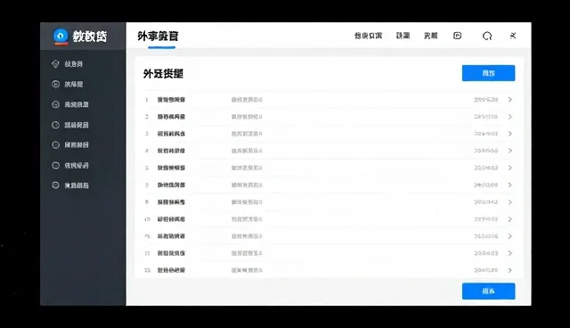Click the rounded-square play icon in header

coord(457,36)
